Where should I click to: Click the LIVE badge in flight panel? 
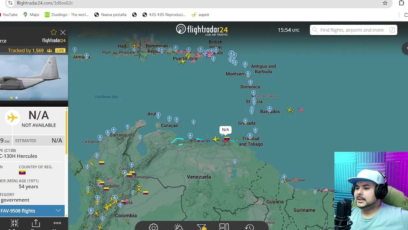pos(60,50)
